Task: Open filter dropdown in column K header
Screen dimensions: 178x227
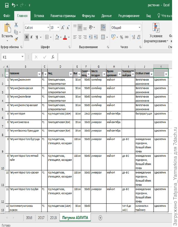Action: coord(166,74)
